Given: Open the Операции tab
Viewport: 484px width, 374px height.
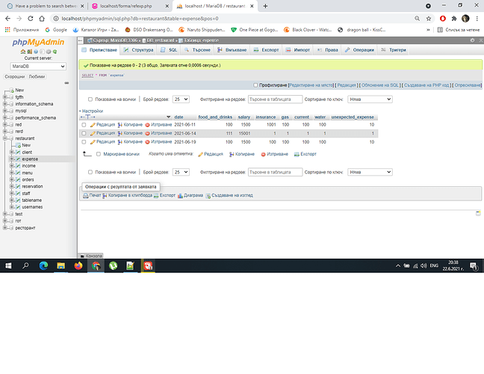Looking at the screenshot, I should (x=359, y=50).
